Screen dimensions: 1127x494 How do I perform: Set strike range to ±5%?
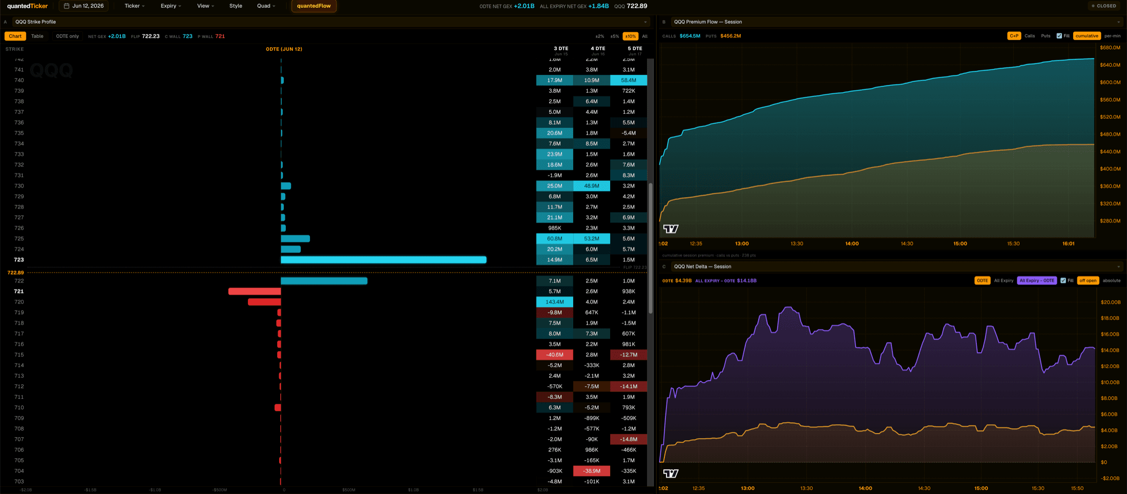click(x=615, y=36)
